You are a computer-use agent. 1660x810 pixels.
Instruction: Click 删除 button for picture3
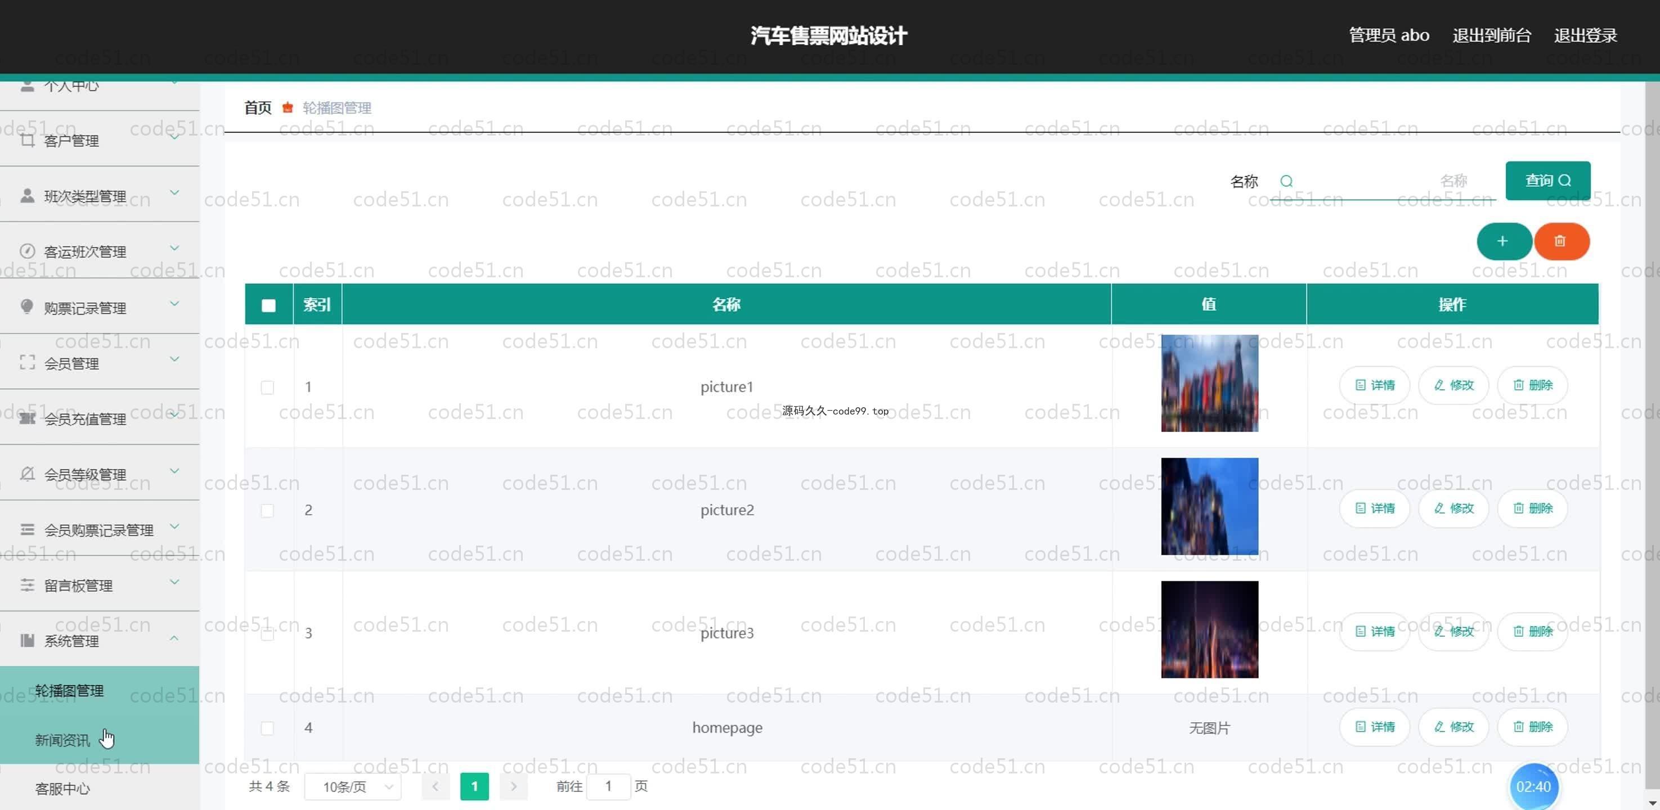(x=1532, y=632)
